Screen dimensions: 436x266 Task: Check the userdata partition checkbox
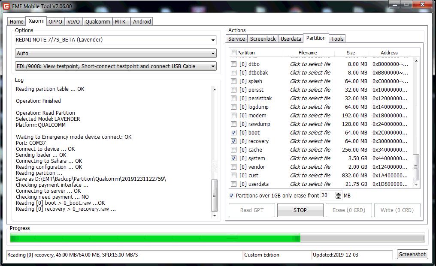[x=234, y=184]
